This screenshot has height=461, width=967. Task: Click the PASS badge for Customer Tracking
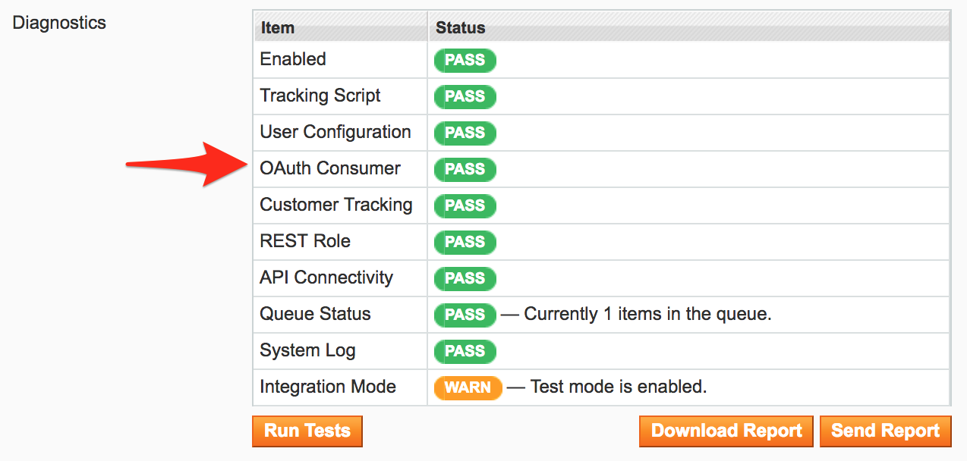click(x=465, y=206)
